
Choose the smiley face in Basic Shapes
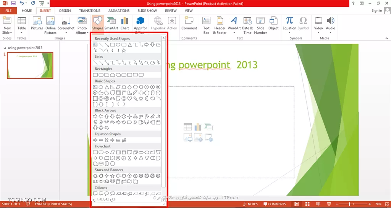click(x=124, y=98)
